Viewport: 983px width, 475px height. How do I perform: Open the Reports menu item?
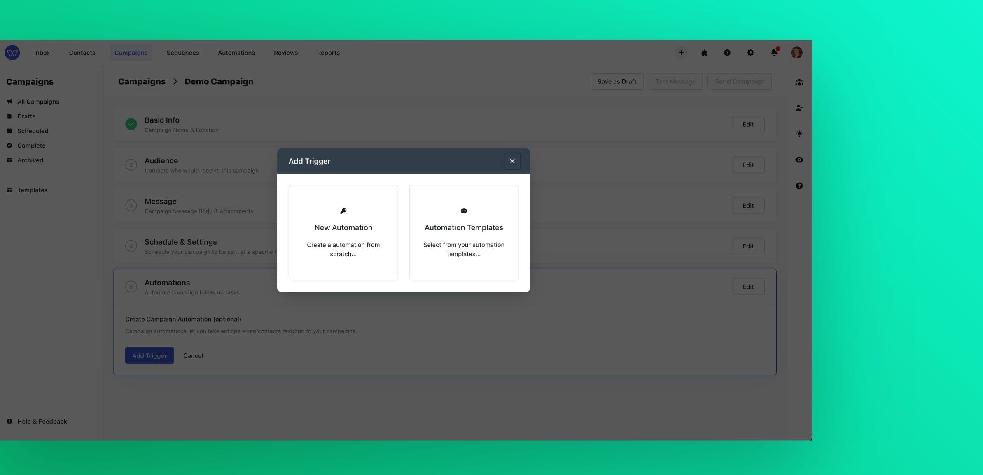click(x=328, y=52)
